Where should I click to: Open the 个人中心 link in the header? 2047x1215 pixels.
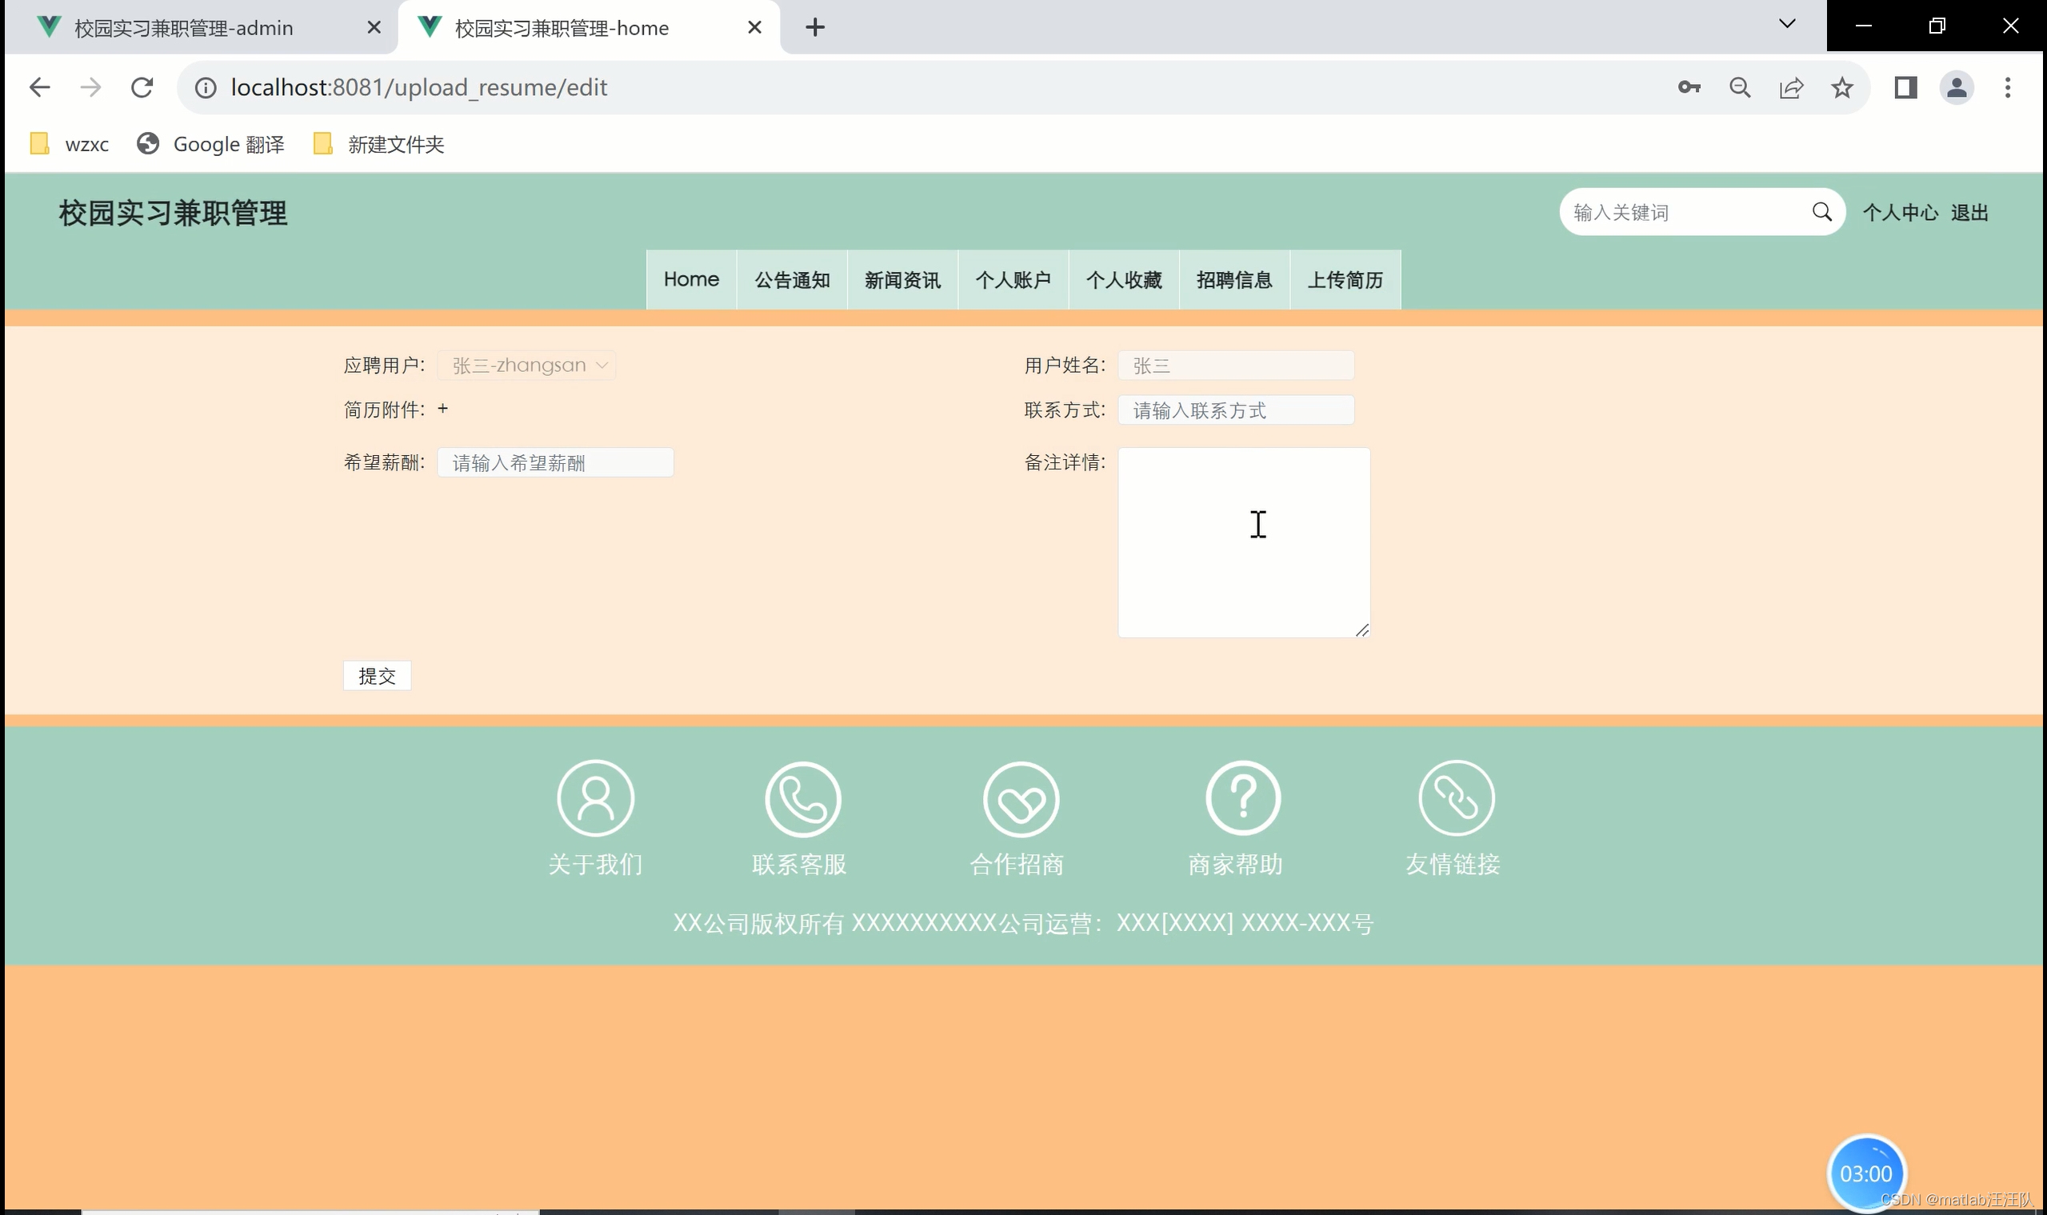coord(1900,213)
